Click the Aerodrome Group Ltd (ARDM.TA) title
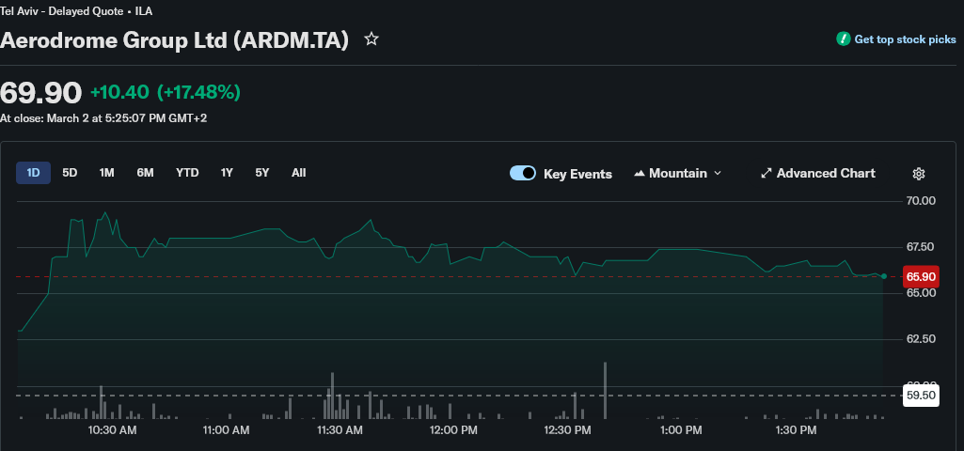This screenshot has width=964, height=451. 175,40
